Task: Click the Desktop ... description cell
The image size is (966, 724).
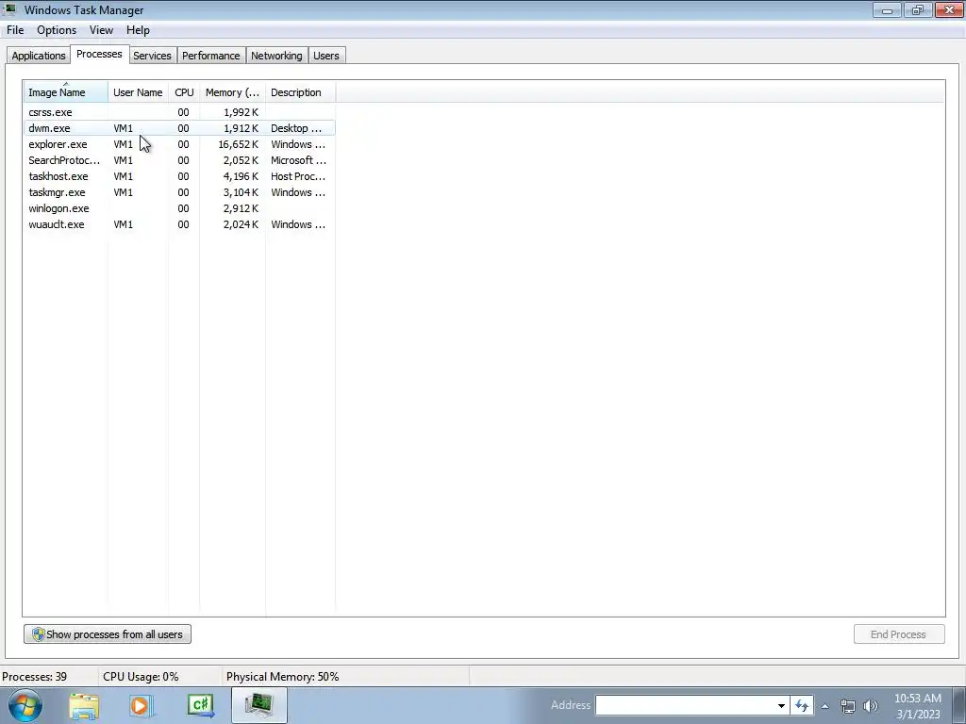Action: (296, 128)
